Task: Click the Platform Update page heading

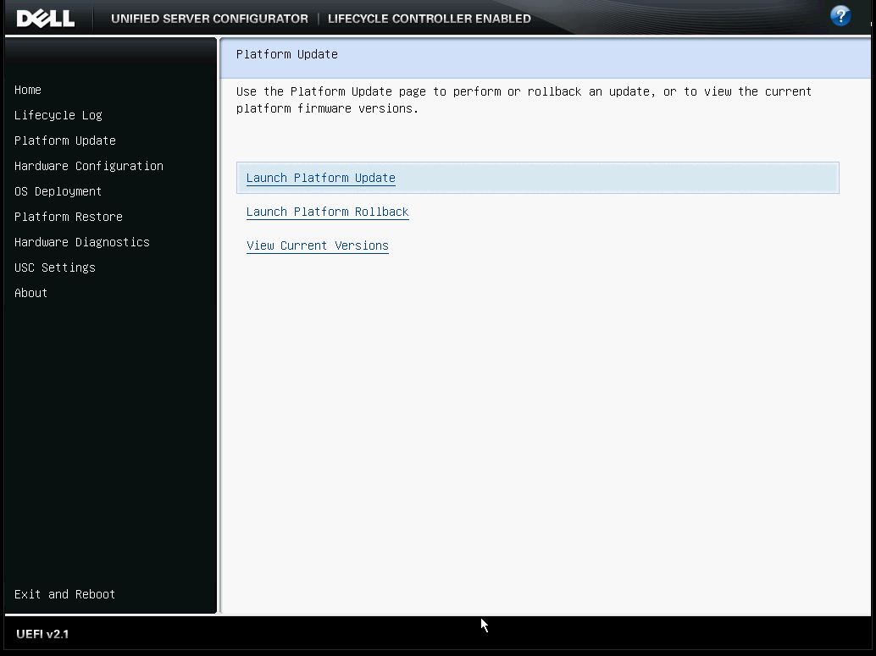Action: pyautogui.click(x=287, y=54)
